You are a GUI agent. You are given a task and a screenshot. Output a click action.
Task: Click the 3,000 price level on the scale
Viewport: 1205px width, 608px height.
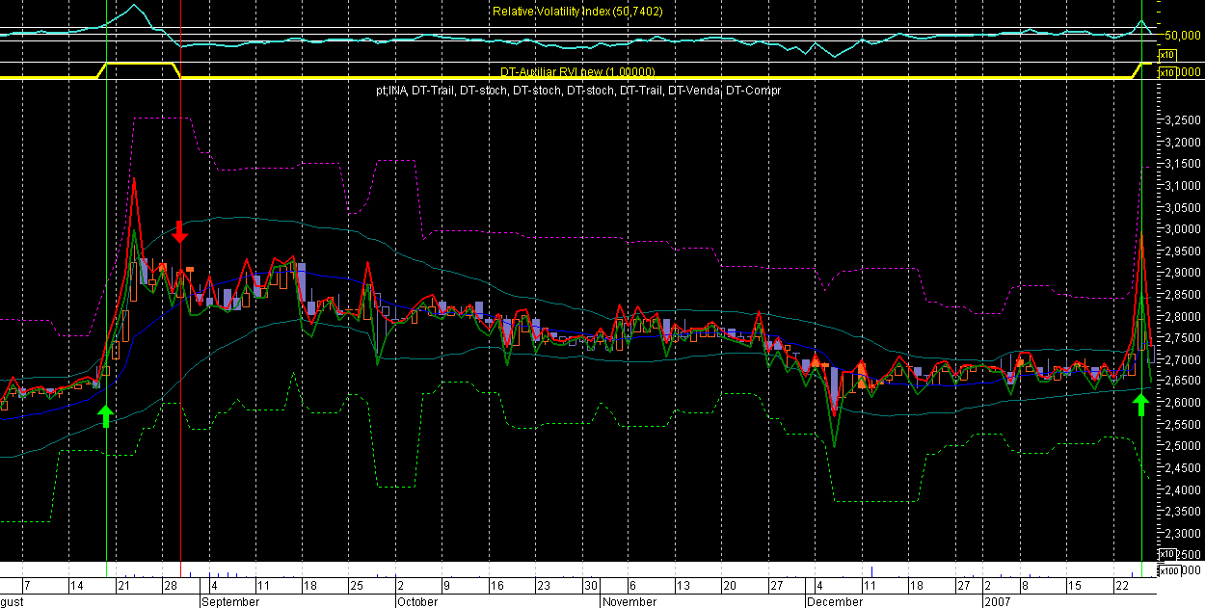(1182, 229)
